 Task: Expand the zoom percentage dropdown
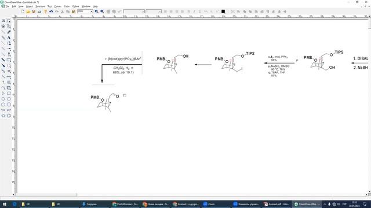[x=92, y=12]
